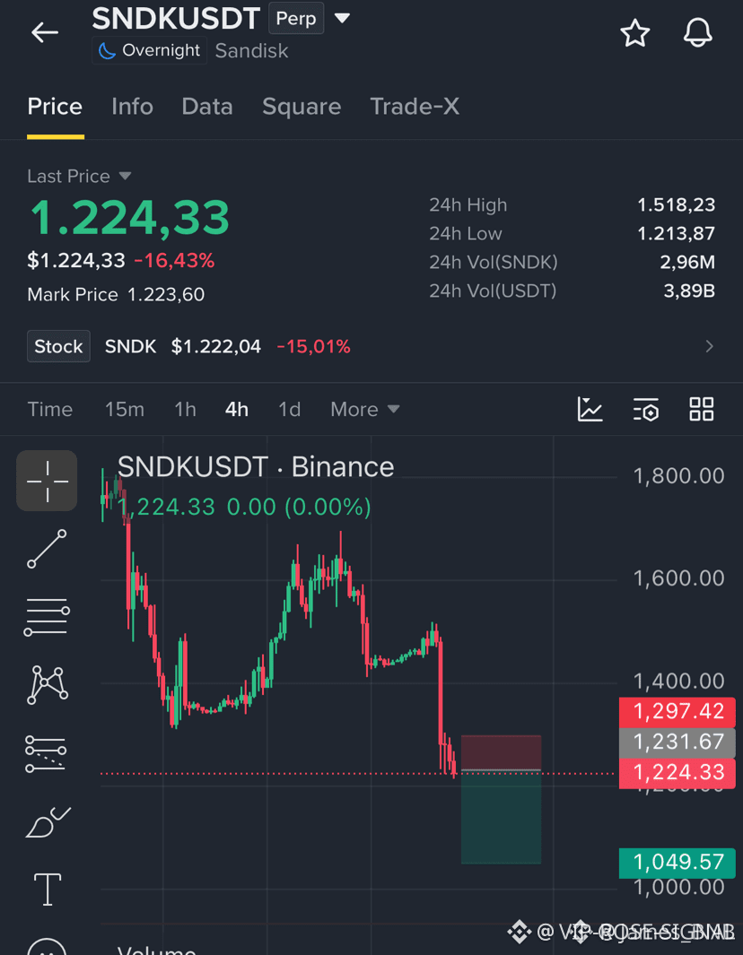
Task: Switch to the Price tab
Action: click(55, 107)
